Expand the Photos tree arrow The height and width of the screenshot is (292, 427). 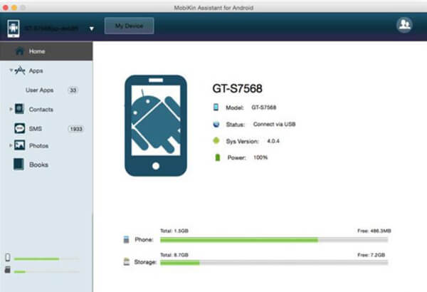(x=11, y=145)
